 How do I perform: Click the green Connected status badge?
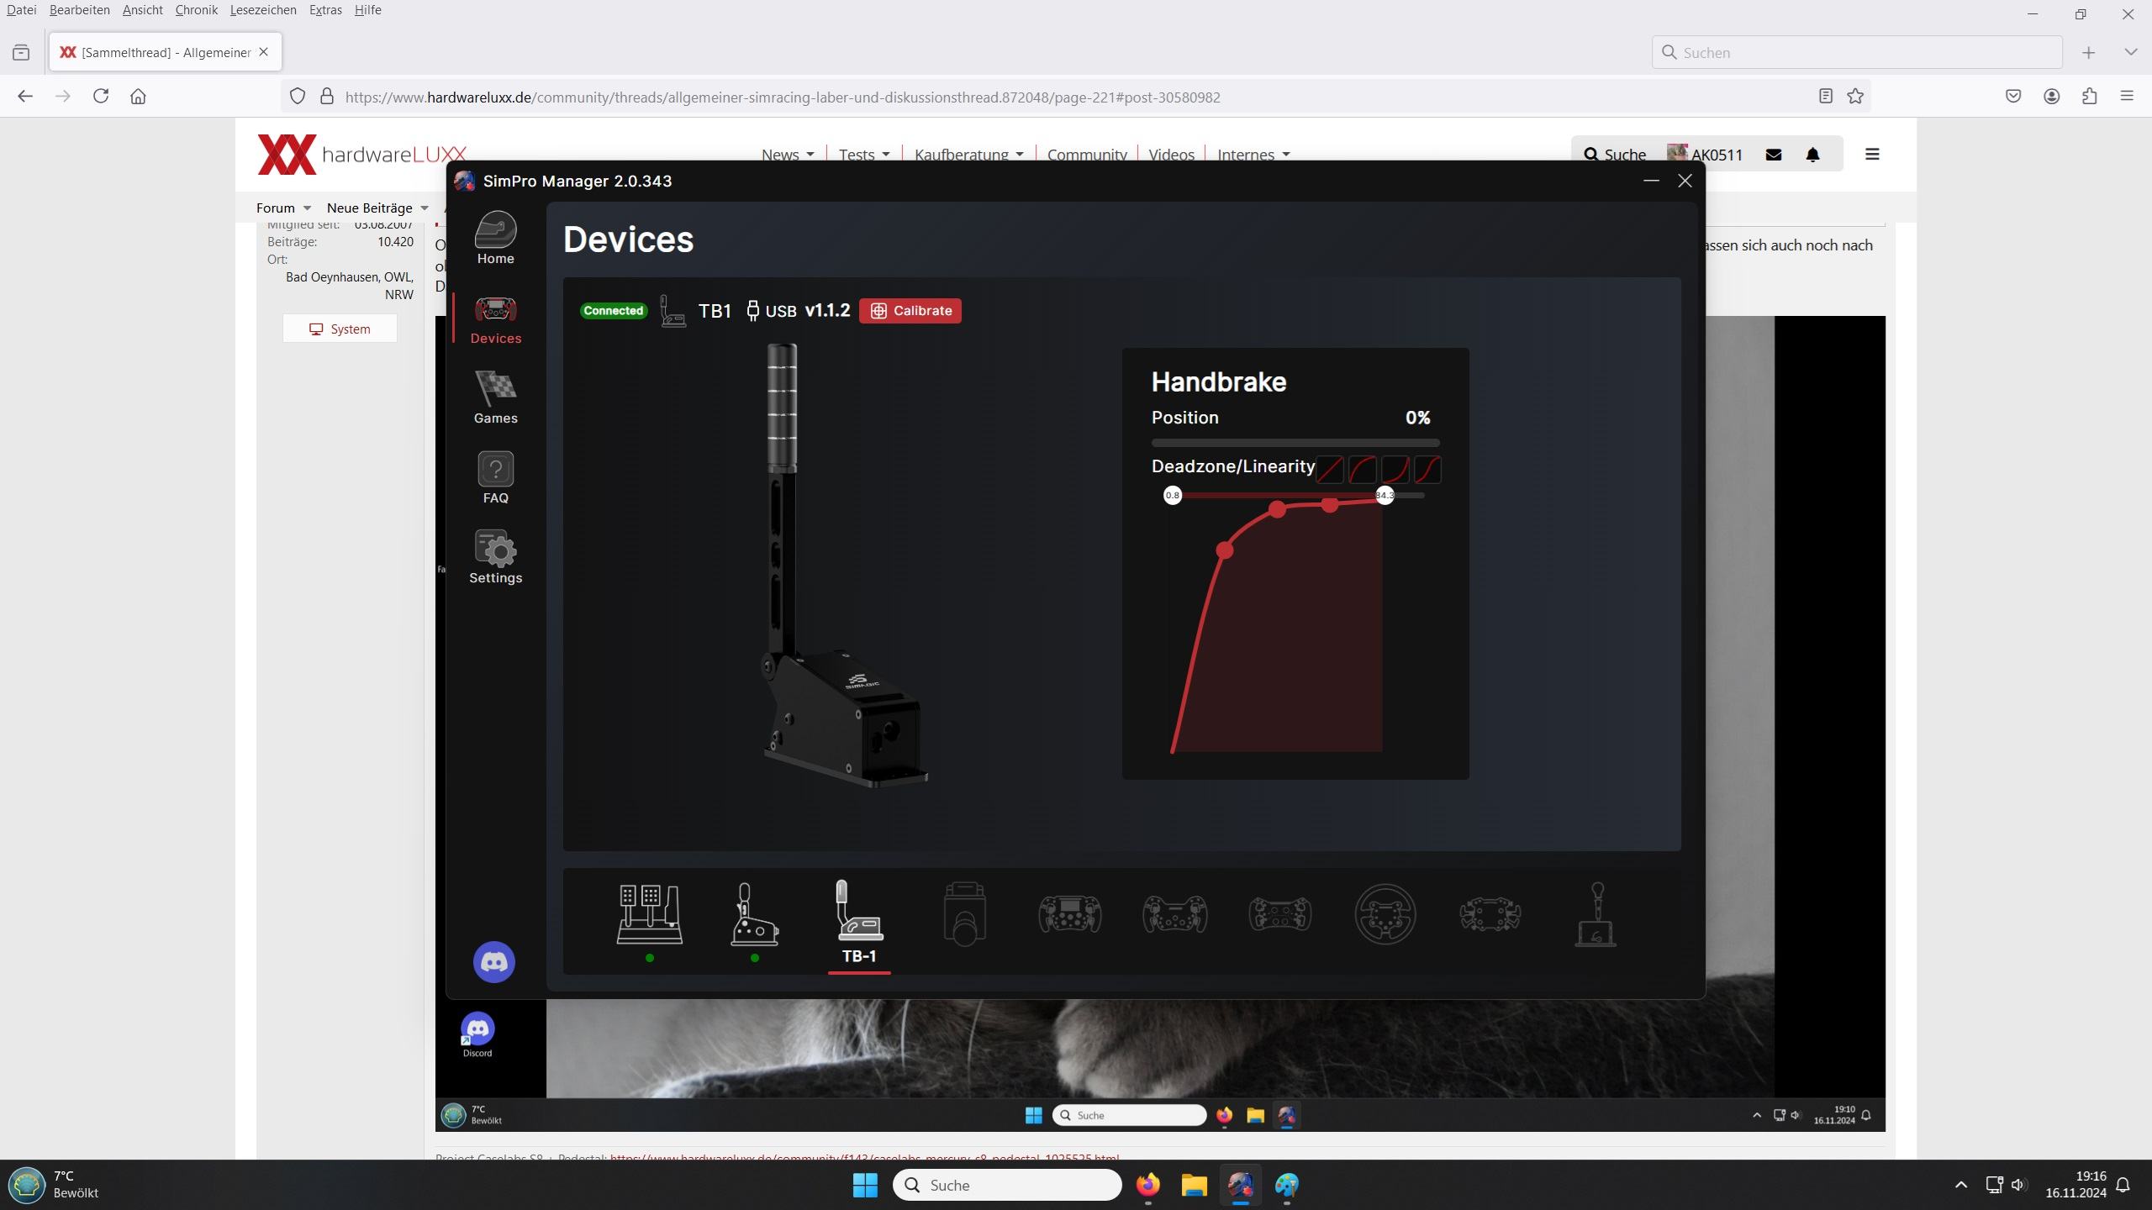[x=613, y=311]
